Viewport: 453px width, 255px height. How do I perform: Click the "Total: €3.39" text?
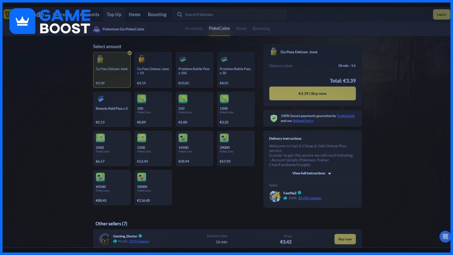tap(343, 81)
